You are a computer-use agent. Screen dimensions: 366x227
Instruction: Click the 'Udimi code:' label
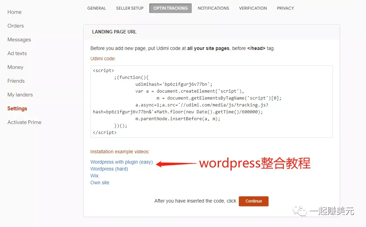click(103, 59)
